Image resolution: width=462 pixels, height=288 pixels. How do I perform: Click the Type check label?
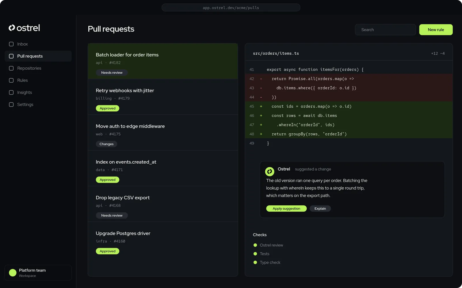point(270,262)
